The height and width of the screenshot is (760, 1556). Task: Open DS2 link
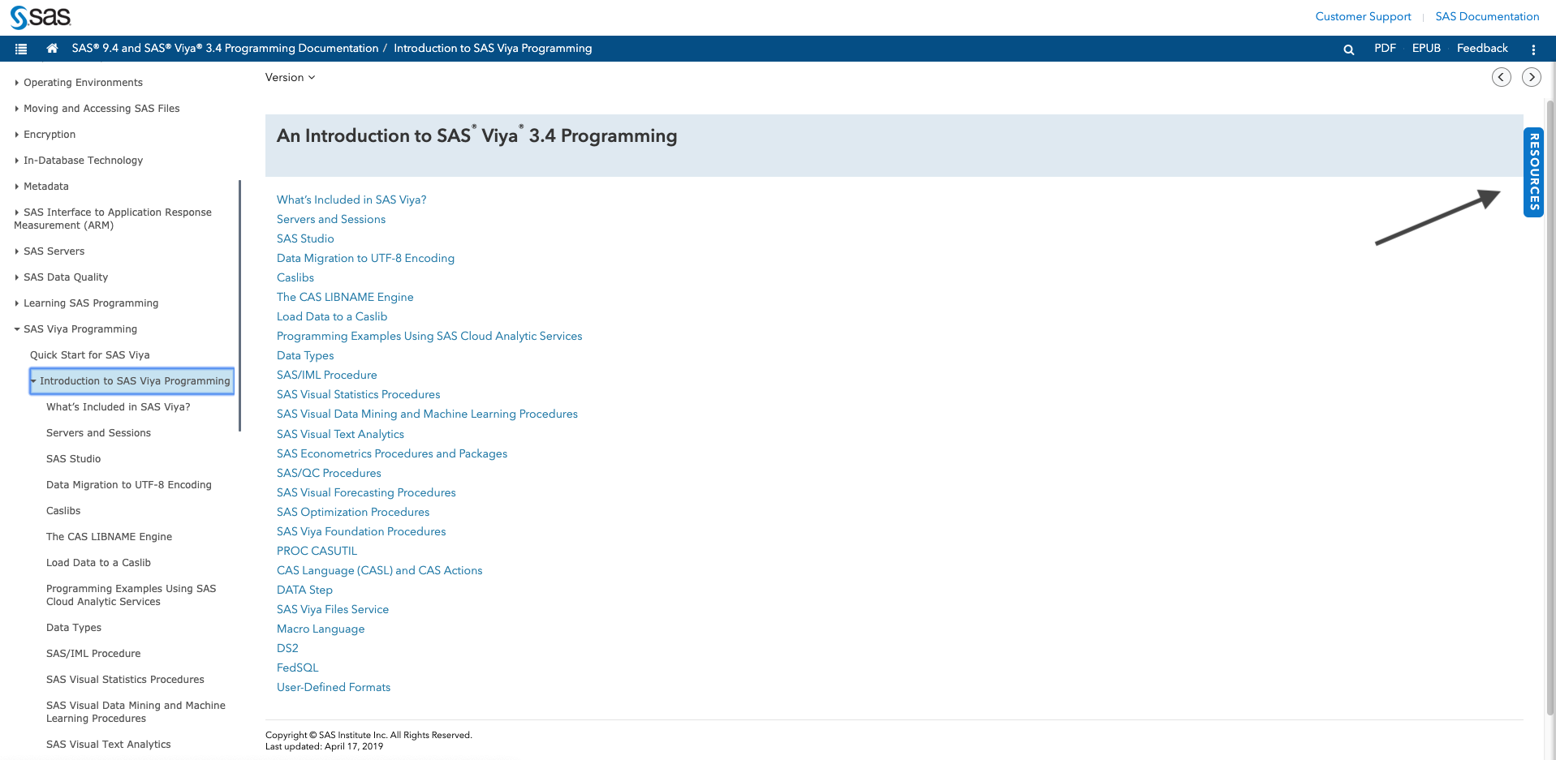287,648
